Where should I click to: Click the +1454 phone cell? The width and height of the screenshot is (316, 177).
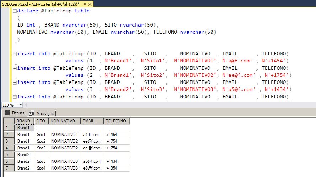(117, 135)
